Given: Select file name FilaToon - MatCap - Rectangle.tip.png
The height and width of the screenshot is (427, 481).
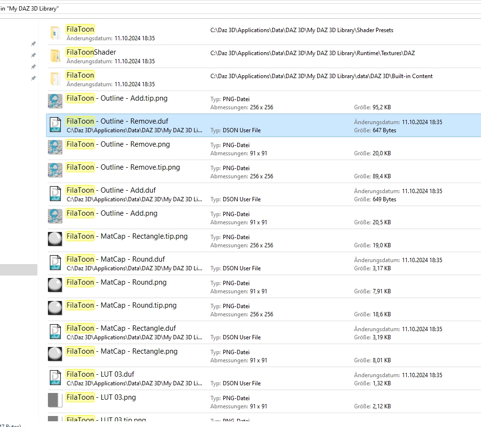Looking at the screenshot, I should point(127,236).
